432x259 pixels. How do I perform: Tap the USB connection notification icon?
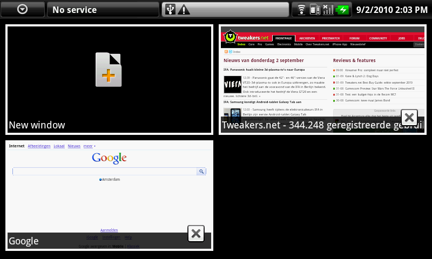point(170,10)
